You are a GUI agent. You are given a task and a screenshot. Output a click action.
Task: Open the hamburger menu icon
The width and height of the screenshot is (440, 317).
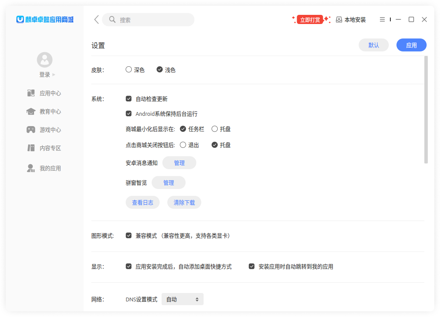point(382,19)
